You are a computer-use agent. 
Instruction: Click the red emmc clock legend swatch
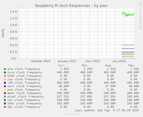(x=5, y=93)
